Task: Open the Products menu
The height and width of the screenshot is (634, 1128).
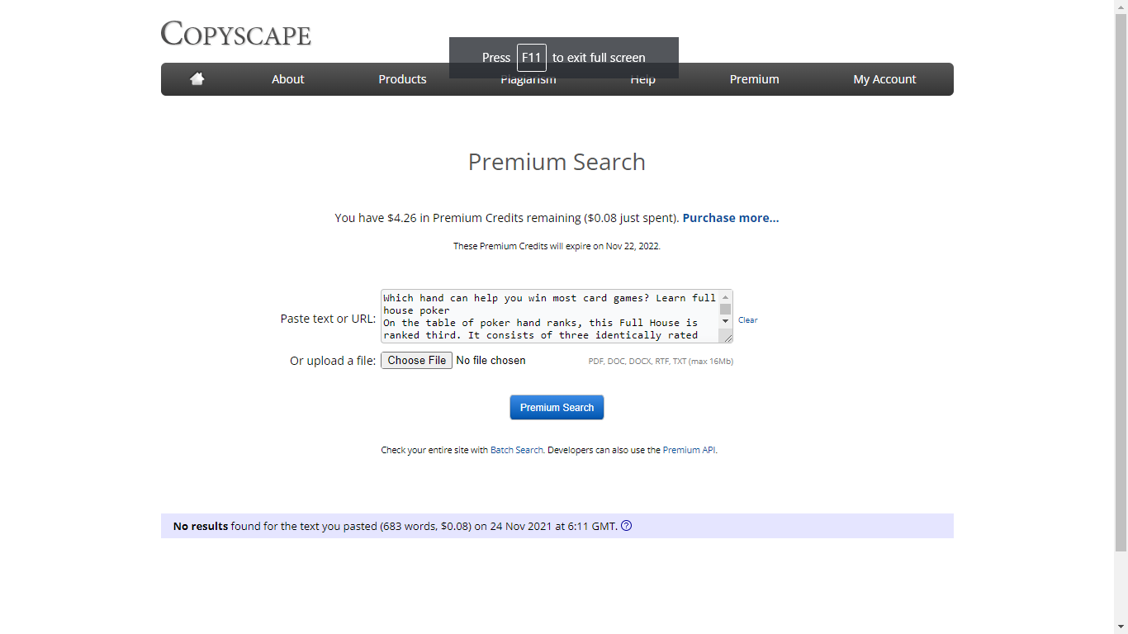Action: coord(402,79)
